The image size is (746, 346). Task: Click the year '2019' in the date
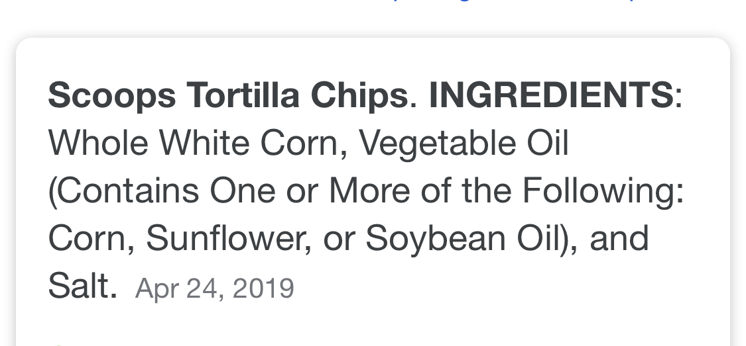coord(263,288)
